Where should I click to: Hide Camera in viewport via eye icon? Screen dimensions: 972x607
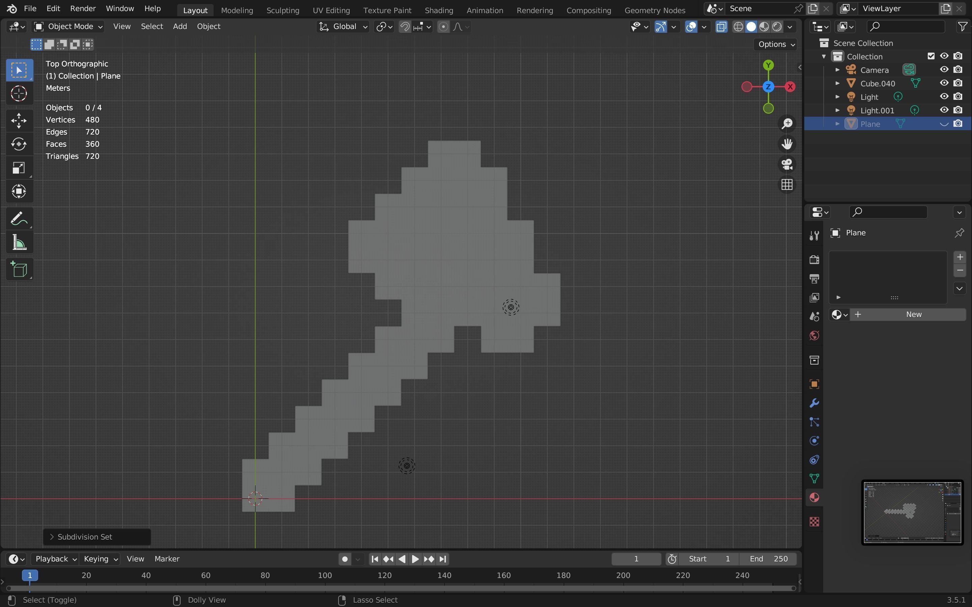click(944, 69)
